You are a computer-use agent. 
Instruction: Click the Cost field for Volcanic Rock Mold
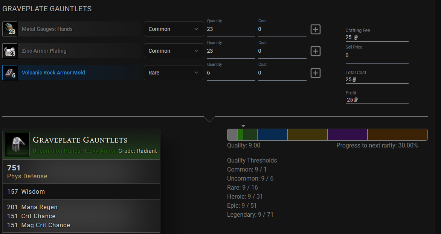pyautogui.click(x=282, y=73)
